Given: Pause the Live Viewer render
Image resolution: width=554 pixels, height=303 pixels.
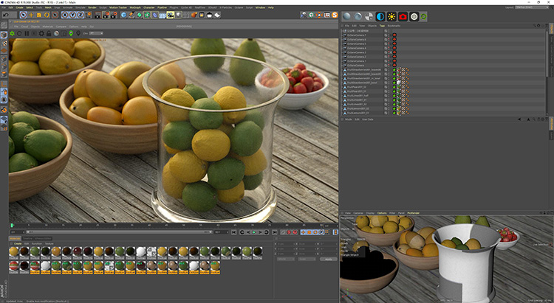Looking at the screenshot, I should tap(27, 33).
